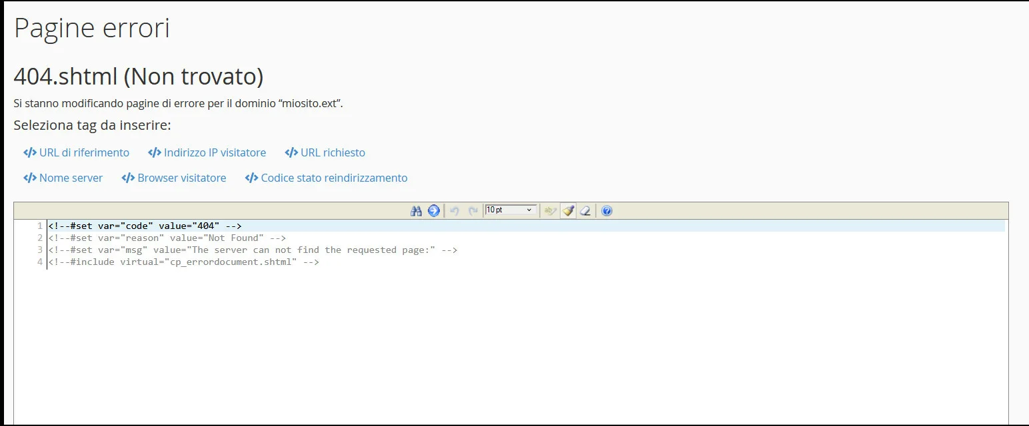The height and width of the screenshot is (426, 1029).
Task: Insert the Indirizzo IP visitatore tag
Action: click(207, 152)
